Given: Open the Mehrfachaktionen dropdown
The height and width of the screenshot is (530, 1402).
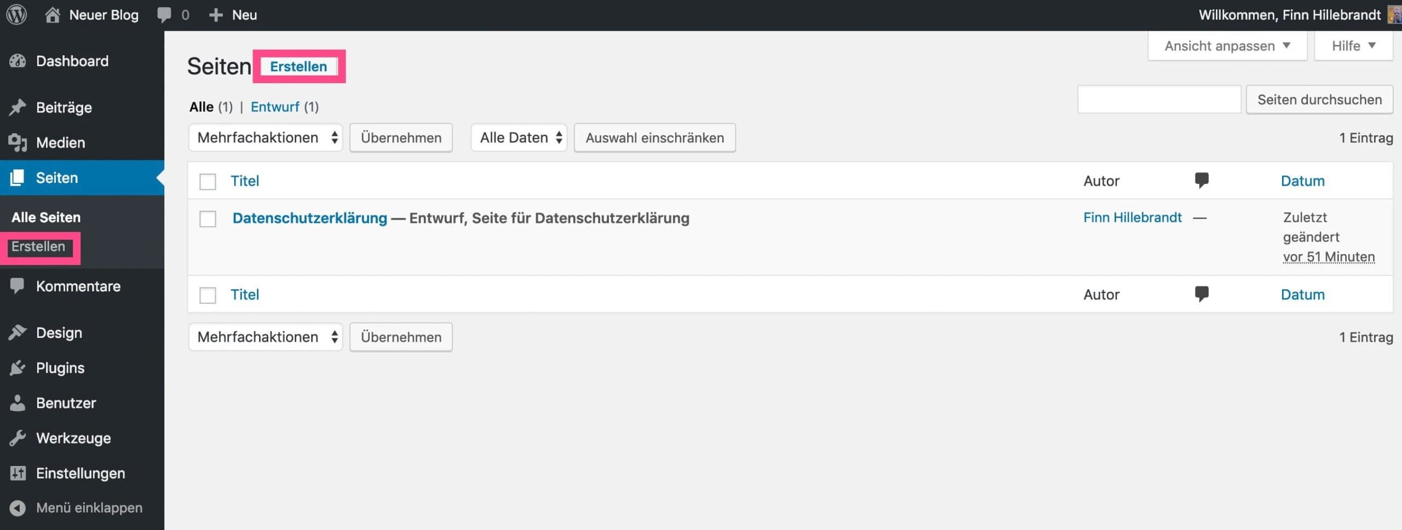Looking at the screenshot, I should 266,137.
